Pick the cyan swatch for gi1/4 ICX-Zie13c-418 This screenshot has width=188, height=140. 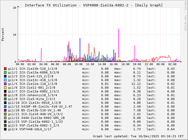coord(5,80)
